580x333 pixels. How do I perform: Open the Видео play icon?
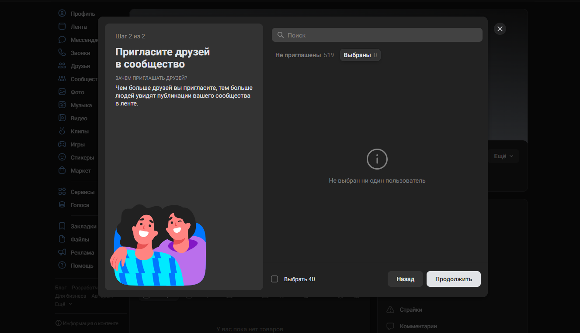point(62,118)
